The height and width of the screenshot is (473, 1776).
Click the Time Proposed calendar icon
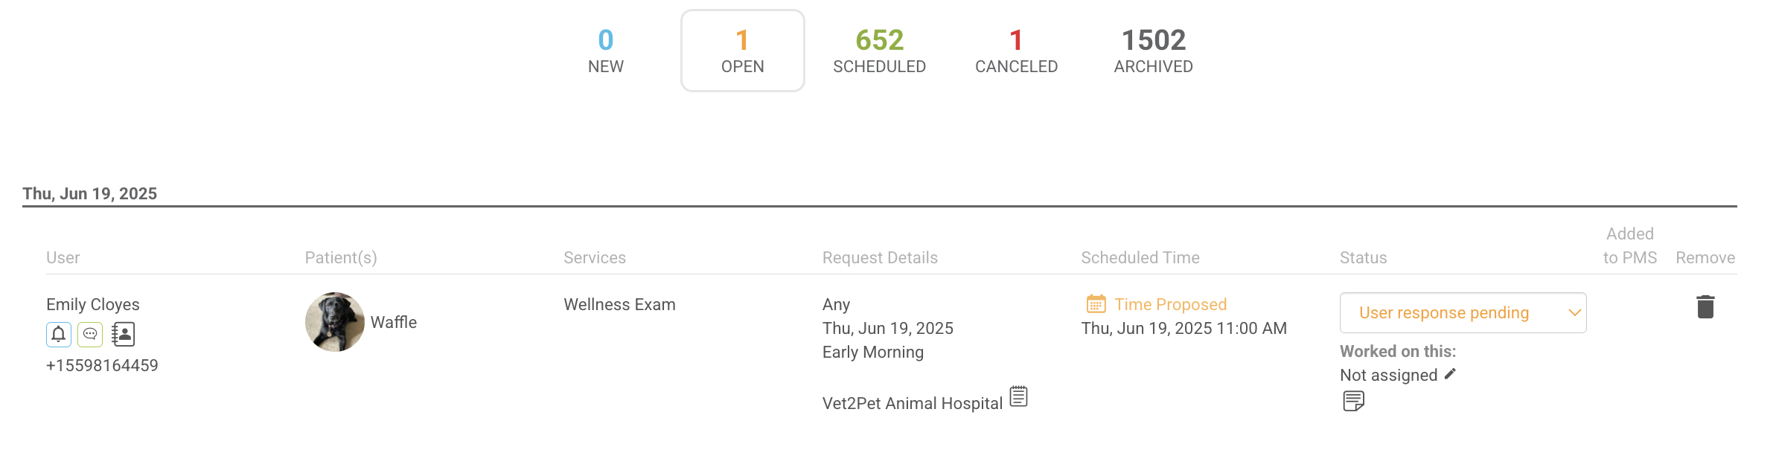point(1096,304)
